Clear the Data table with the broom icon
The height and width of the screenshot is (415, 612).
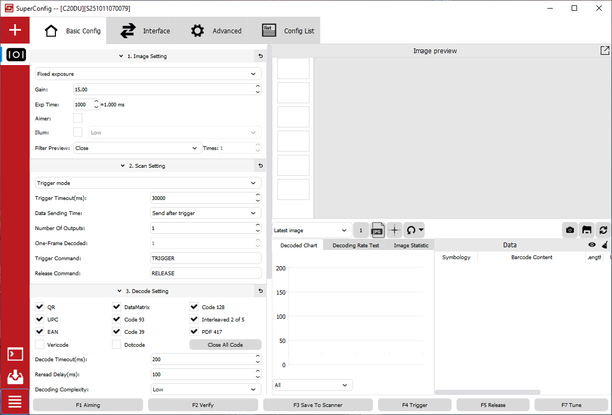click(x=605, y=245)
